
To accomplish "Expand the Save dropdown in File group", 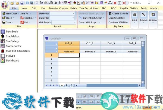I will 12,22.
